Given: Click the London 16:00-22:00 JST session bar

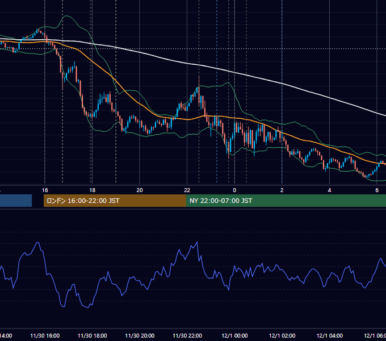Looking at the screenshot, I should [115, 201].
